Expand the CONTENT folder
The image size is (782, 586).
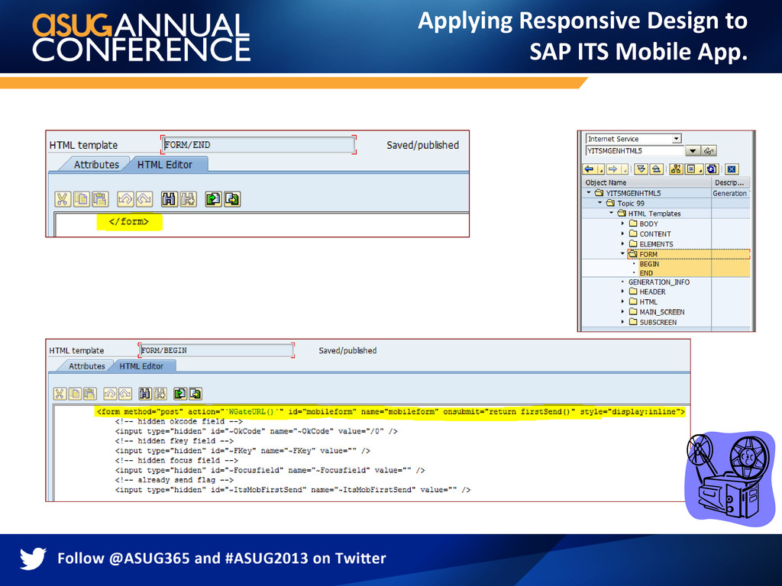click(622, 233)
